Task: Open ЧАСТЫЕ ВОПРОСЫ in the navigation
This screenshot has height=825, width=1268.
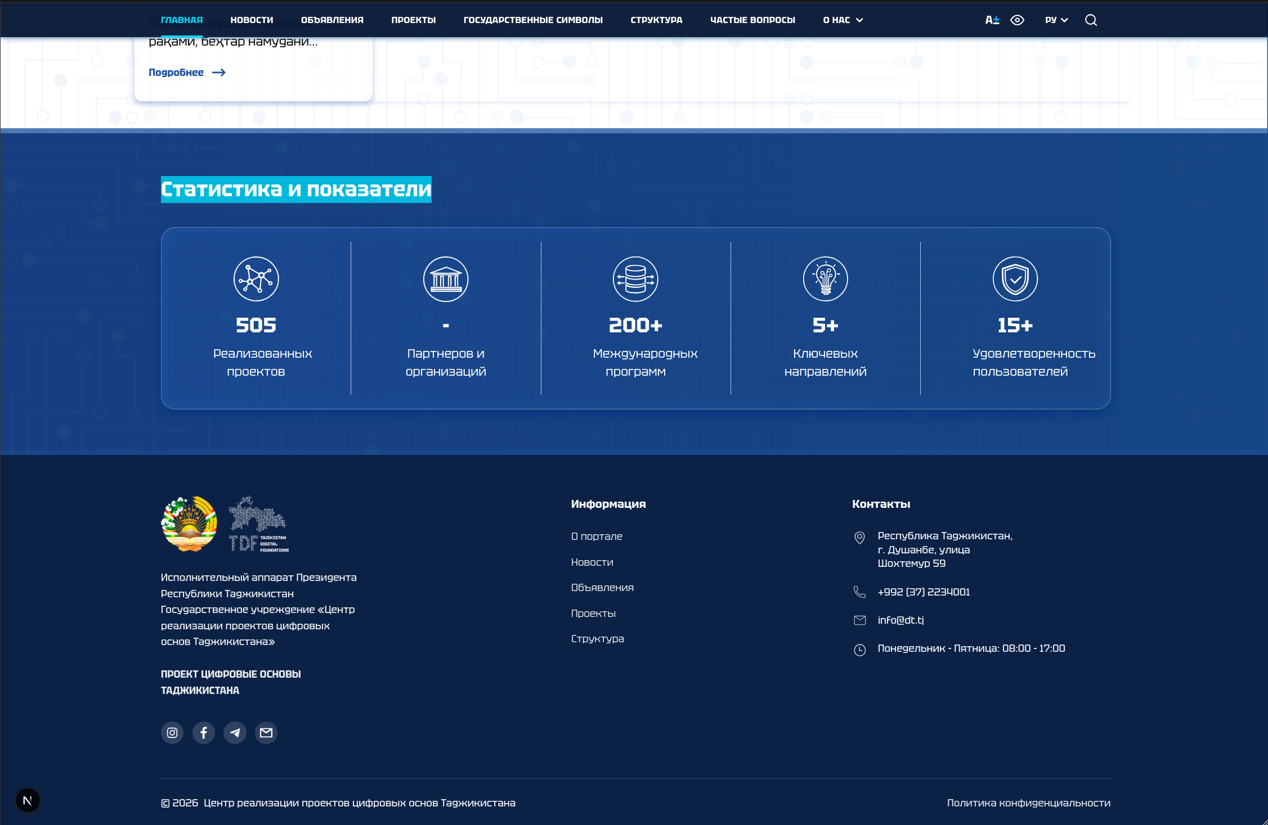Action: [752, 20]
